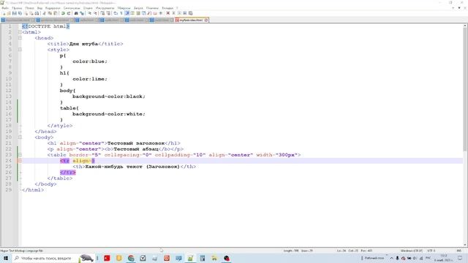Redo edit with toolbar arrow
Image resolution: width=468 pixels, height=263 pixels.
[69, 13]
